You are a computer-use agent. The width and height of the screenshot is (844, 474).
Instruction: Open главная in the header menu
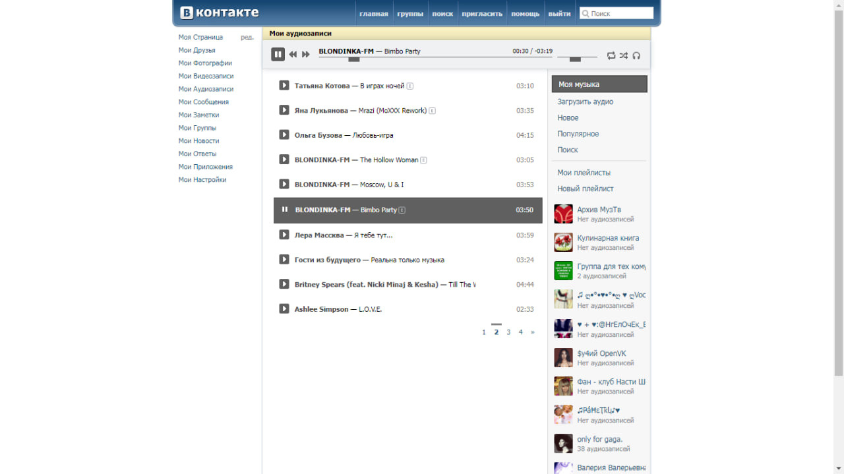[x=374, y=13]
